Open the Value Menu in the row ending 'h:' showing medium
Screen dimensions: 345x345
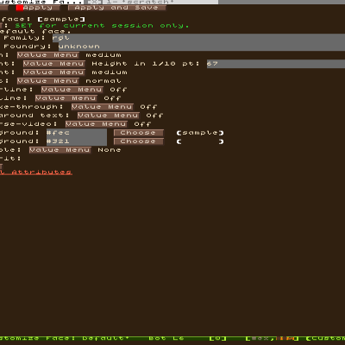click(x=48, y=55)
